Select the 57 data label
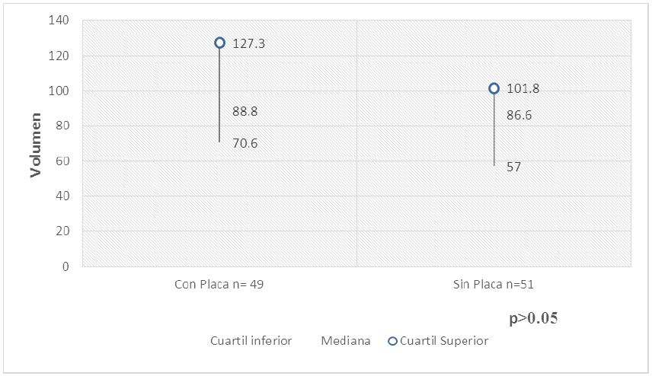Viewport: 652px width, 376px height. (513, 167)
